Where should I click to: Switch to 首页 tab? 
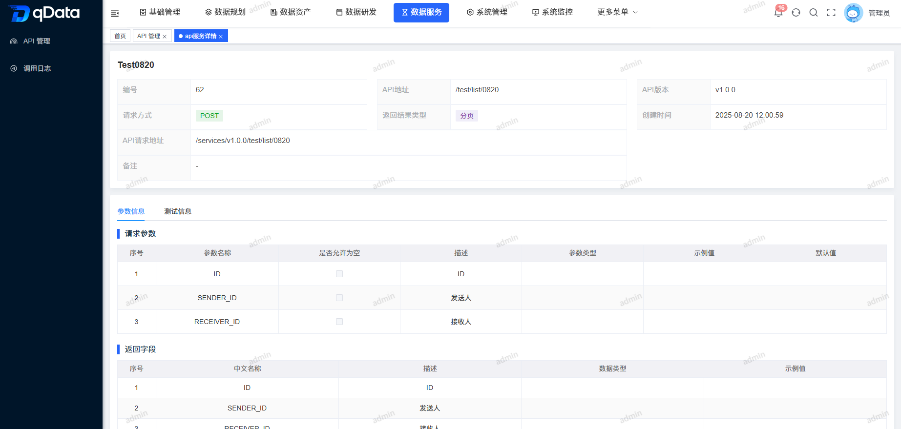pyautogui.click(x=120, y=36)
